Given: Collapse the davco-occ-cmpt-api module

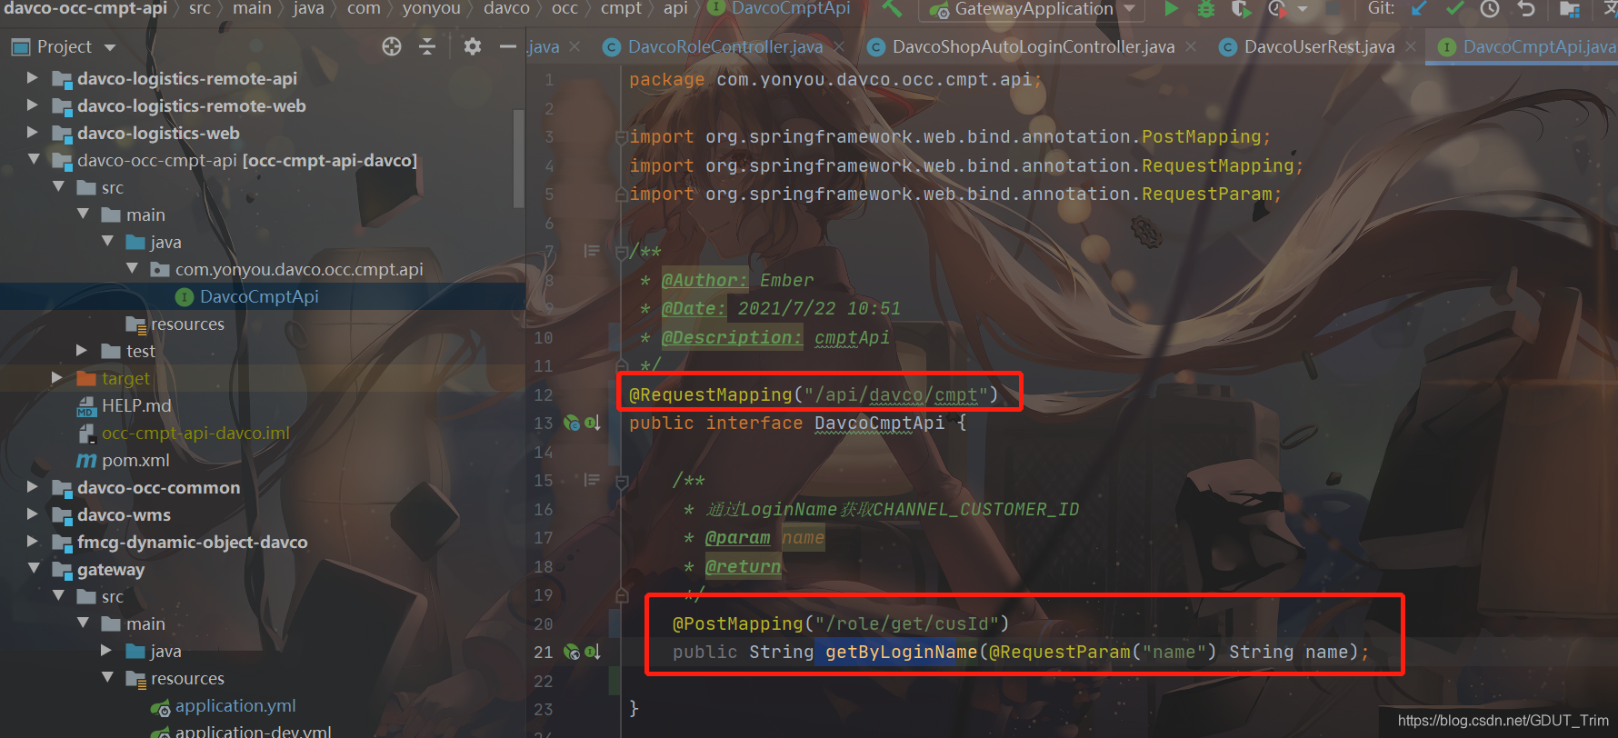Looking at the screenshot, I should click(34, 160).
